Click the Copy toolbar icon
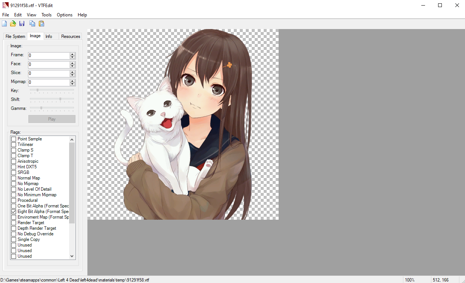This screenshot has height=283, width=465. coord(32,24)
